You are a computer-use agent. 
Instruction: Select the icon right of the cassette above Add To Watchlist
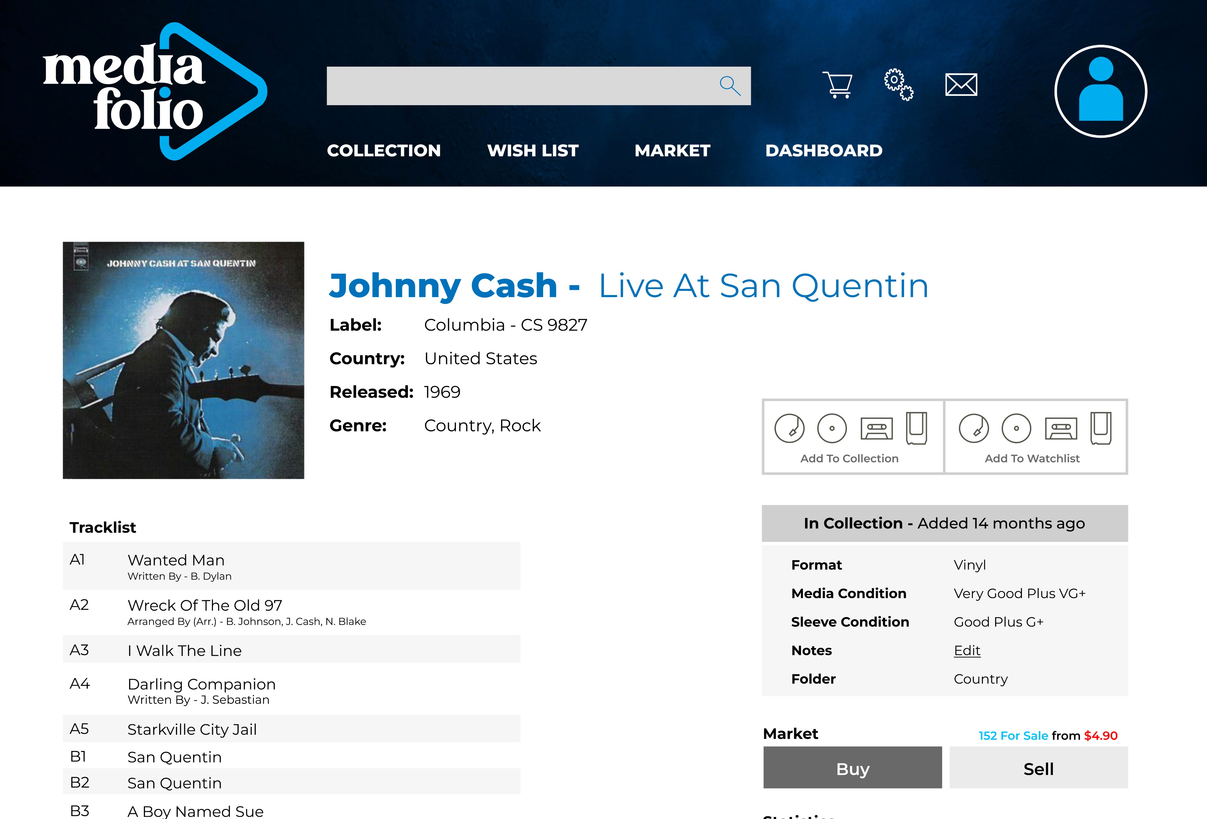point(1101,429)
